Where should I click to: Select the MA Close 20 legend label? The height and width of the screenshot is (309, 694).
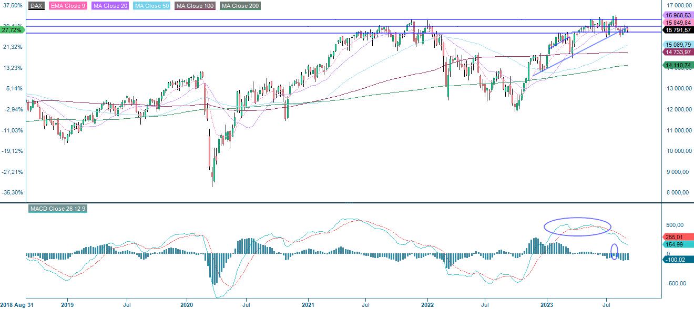pos(109,6)
